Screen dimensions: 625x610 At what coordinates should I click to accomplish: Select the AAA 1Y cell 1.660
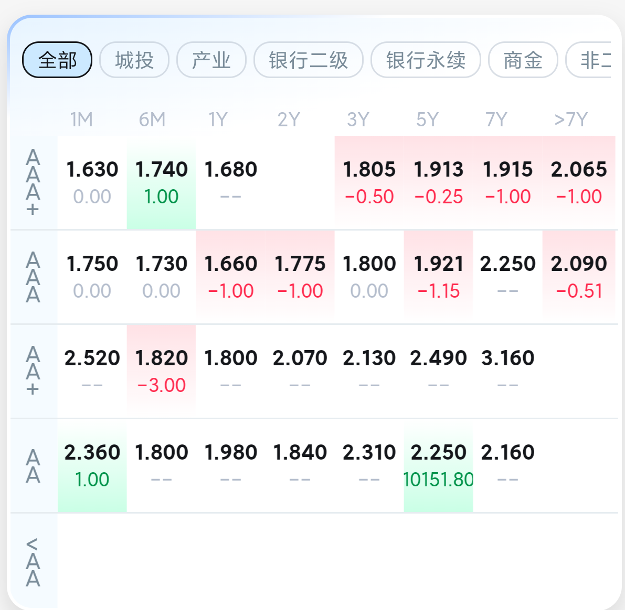pyautogui.click(x=231, y=277)
